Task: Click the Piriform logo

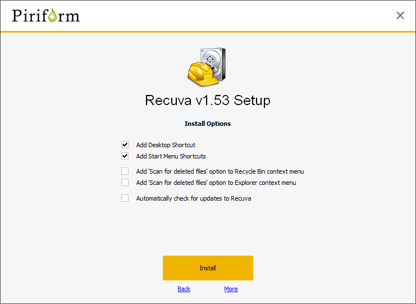Action: tap(45, 15)
